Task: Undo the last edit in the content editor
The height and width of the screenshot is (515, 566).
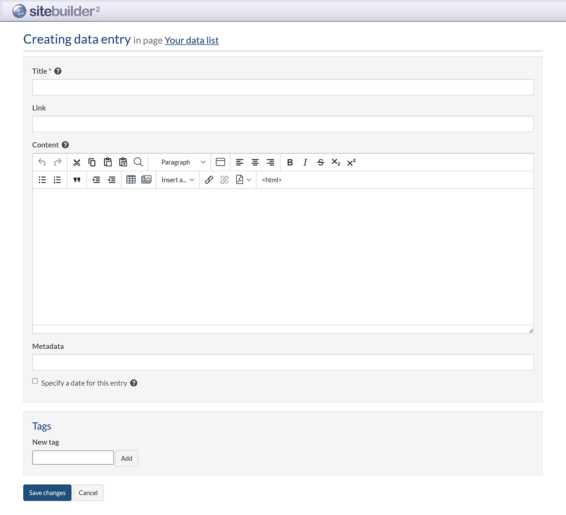Action: pos(42,162)
